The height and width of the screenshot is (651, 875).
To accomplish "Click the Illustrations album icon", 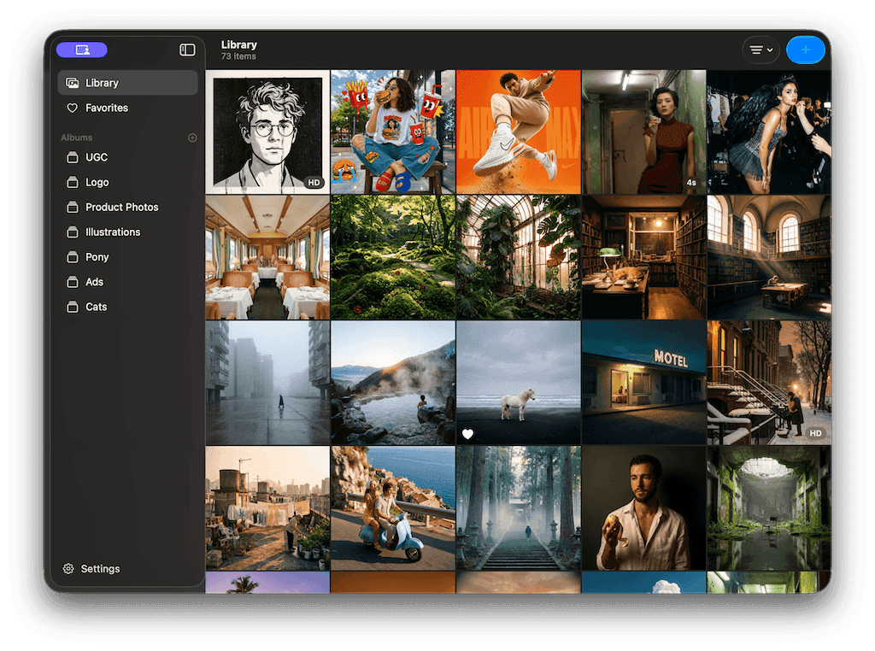I will [73, 232].
